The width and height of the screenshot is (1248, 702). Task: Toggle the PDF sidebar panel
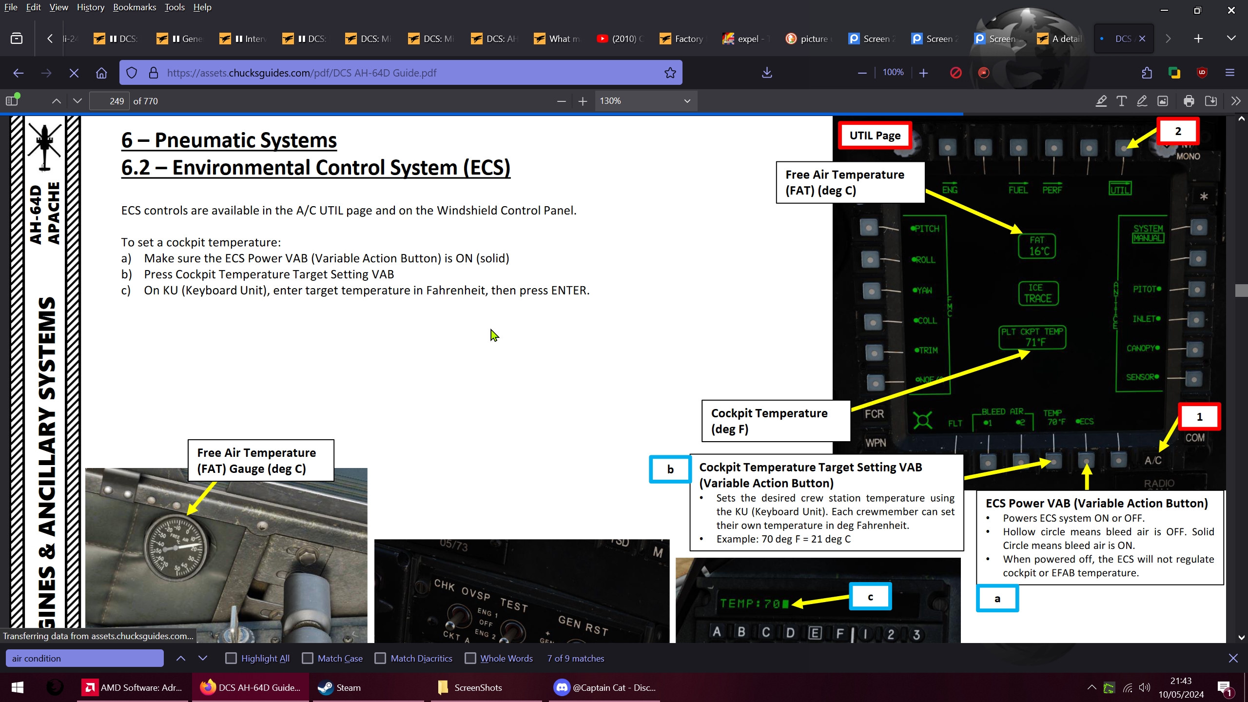tap(12, 101)
